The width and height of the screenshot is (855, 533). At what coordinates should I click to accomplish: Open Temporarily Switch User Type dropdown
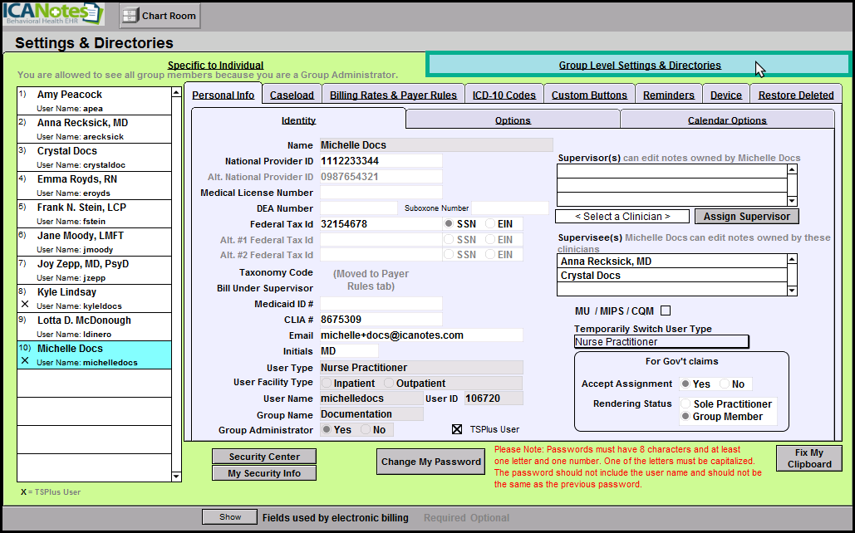[661, 342]
